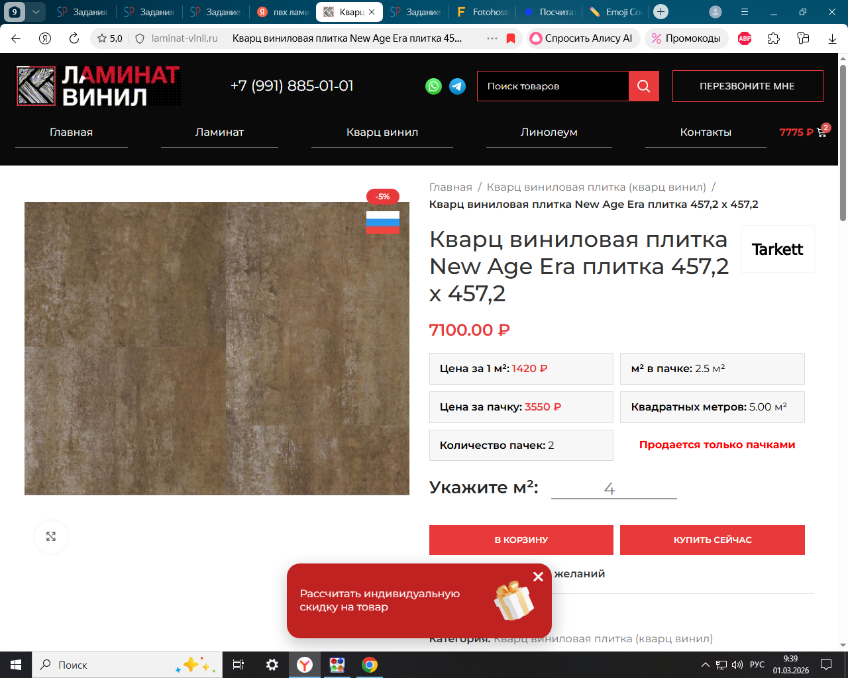The height and width of the screenshot is (678, 848).
Task: Go back using the browser back arrow
Action: click(16, 38)
